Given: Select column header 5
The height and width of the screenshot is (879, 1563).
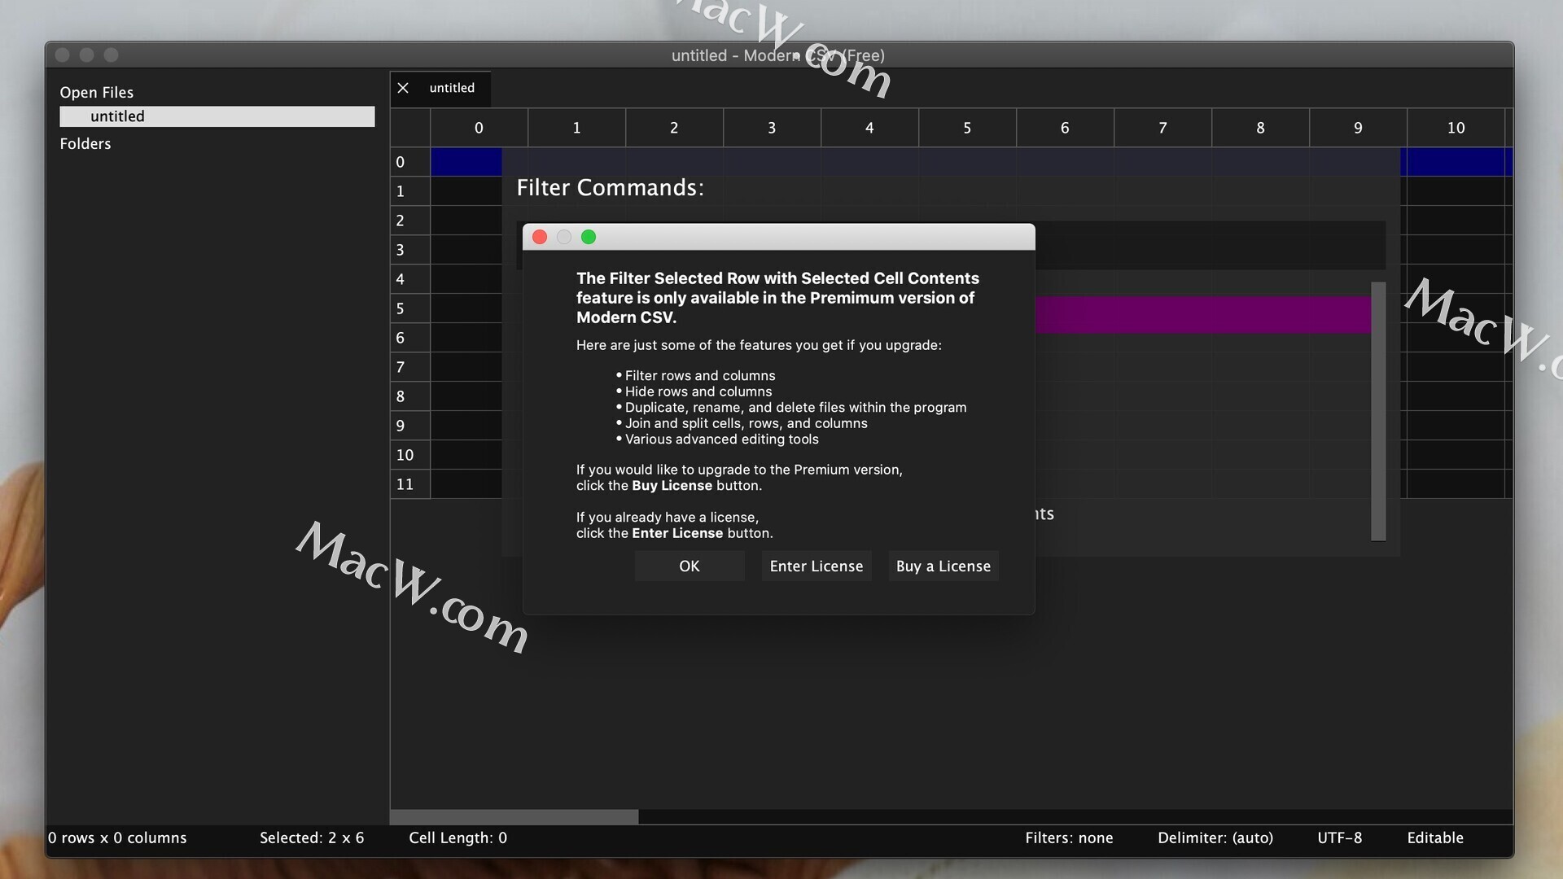Looking at the screenshot, I should [x=967, y=128].
